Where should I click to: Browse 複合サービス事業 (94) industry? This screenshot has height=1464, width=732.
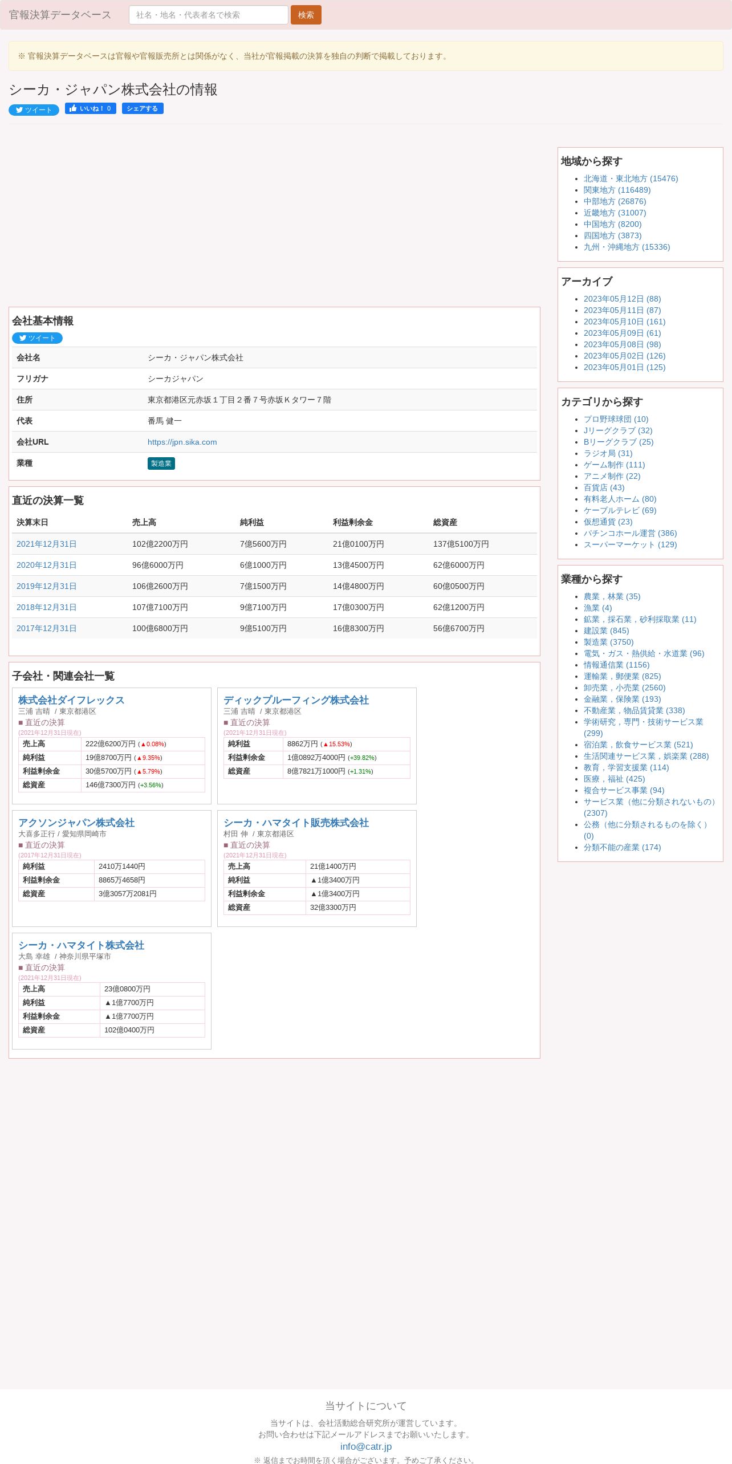pos(624,790)
